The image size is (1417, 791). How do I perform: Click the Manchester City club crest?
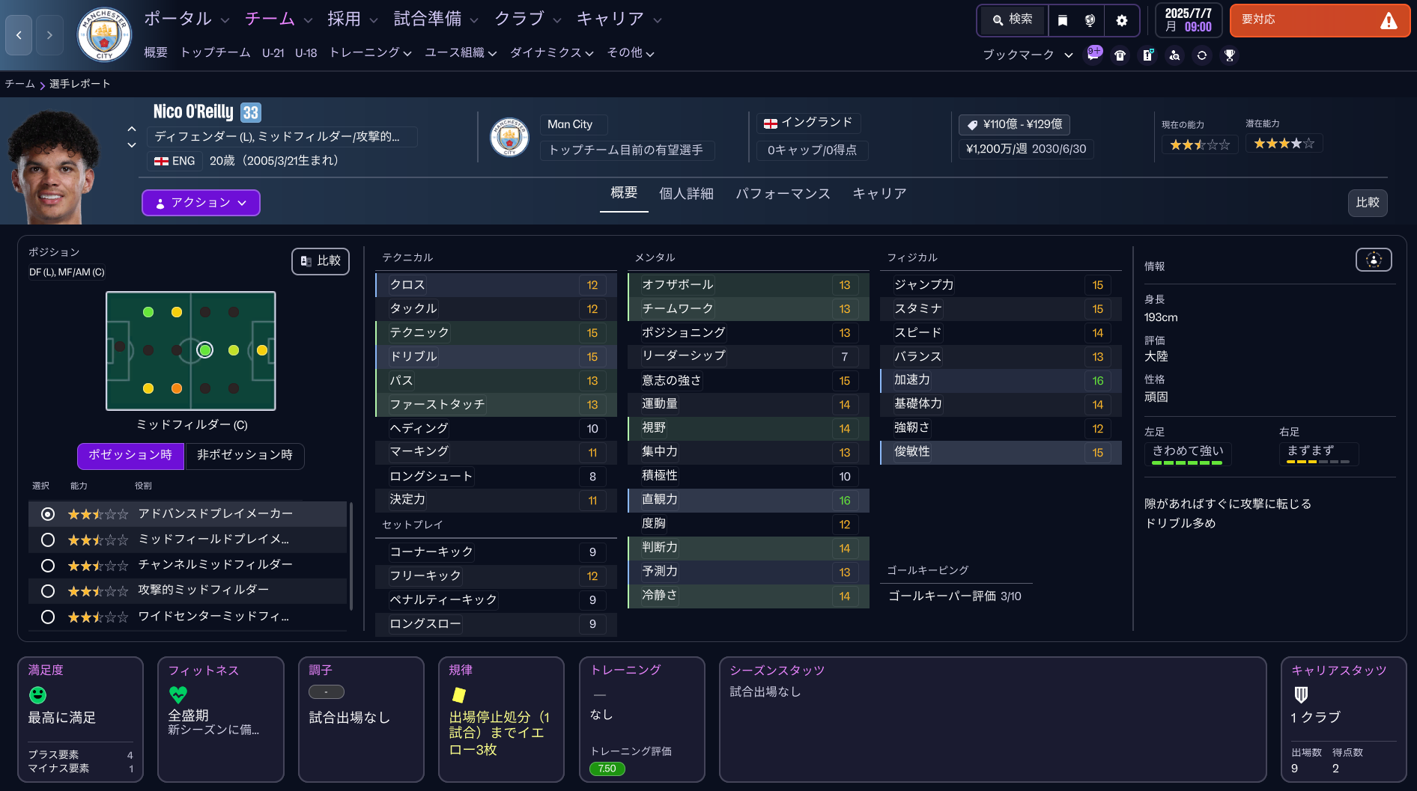(105, 35)
